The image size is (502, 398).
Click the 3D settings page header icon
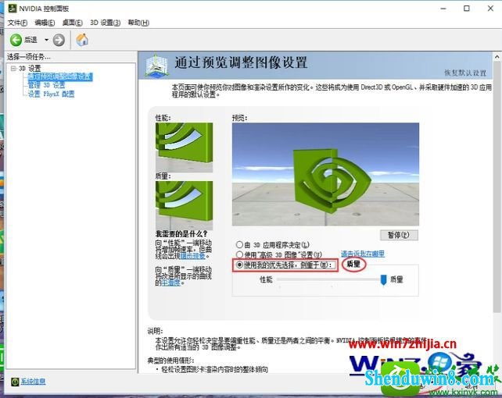pos(156,66)
